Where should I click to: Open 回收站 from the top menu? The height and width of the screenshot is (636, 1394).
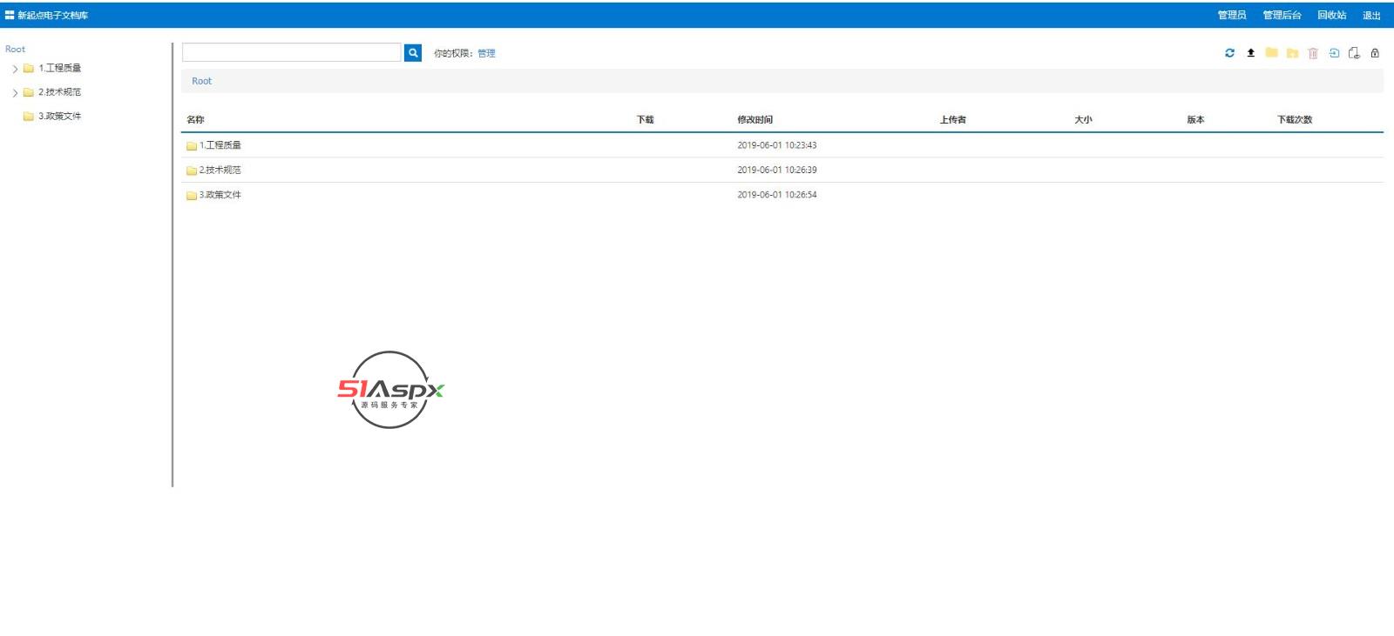1331,15
